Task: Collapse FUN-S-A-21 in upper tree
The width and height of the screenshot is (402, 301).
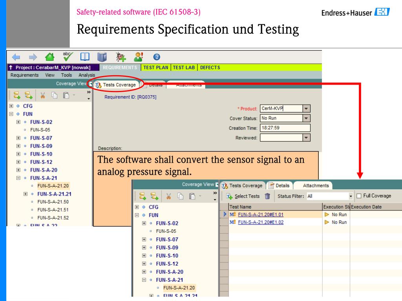Action: point(18,178)
